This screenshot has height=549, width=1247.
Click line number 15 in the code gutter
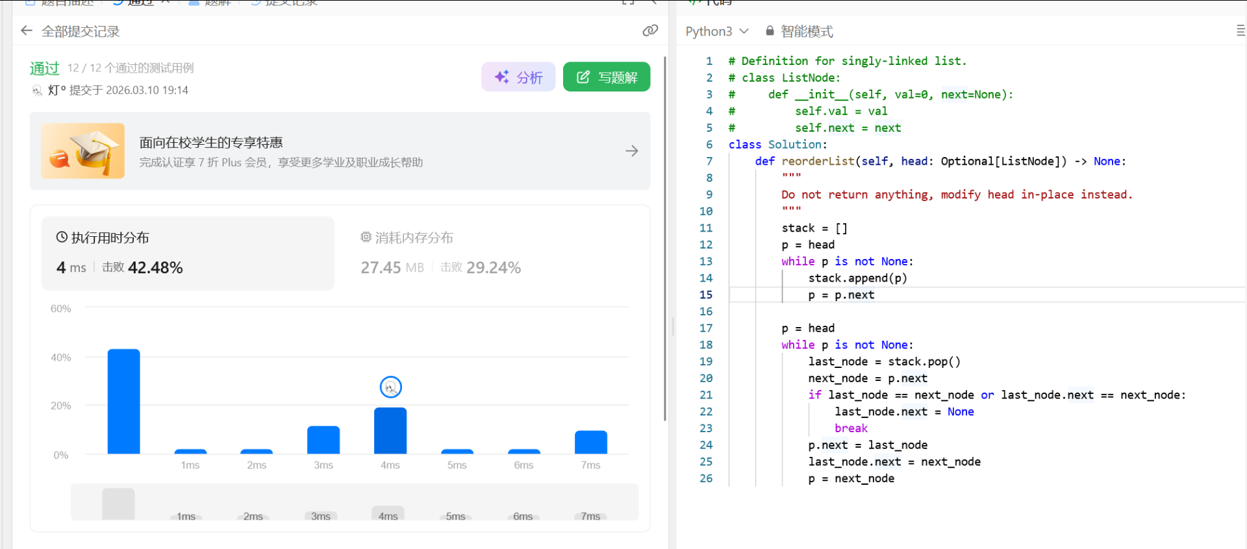[706, 295]
